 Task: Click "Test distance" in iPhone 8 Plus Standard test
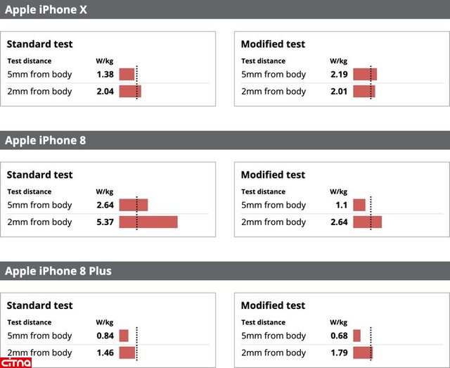29,322
